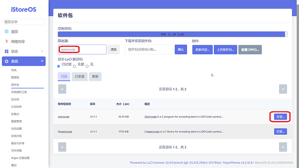Image resolution: width=299 pixels, height=168 pixels.
Task: Open Argon 主题设置 submenu item
Action: [x=20, y=158]
